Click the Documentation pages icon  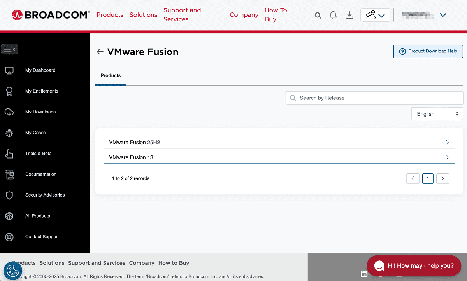9,175
